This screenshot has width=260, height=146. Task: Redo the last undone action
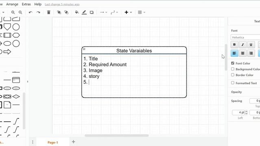(x=38, y=12)
